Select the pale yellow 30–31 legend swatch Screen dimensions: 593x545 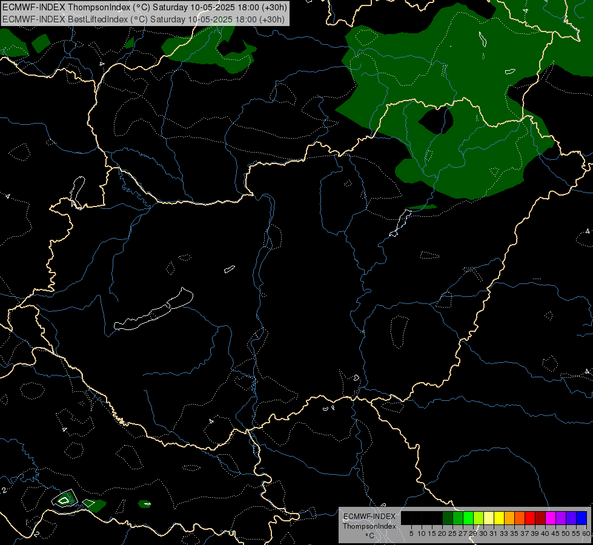point(489,518)
